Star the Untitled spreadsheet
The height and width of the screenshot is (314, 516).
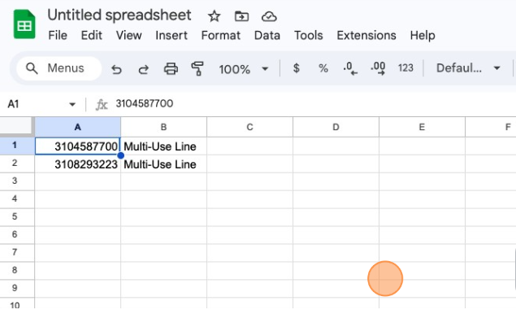tap(215, 16)
